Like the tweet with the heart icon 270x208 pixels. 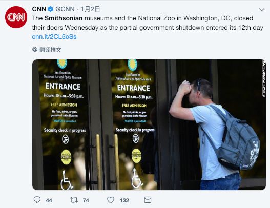111,200
